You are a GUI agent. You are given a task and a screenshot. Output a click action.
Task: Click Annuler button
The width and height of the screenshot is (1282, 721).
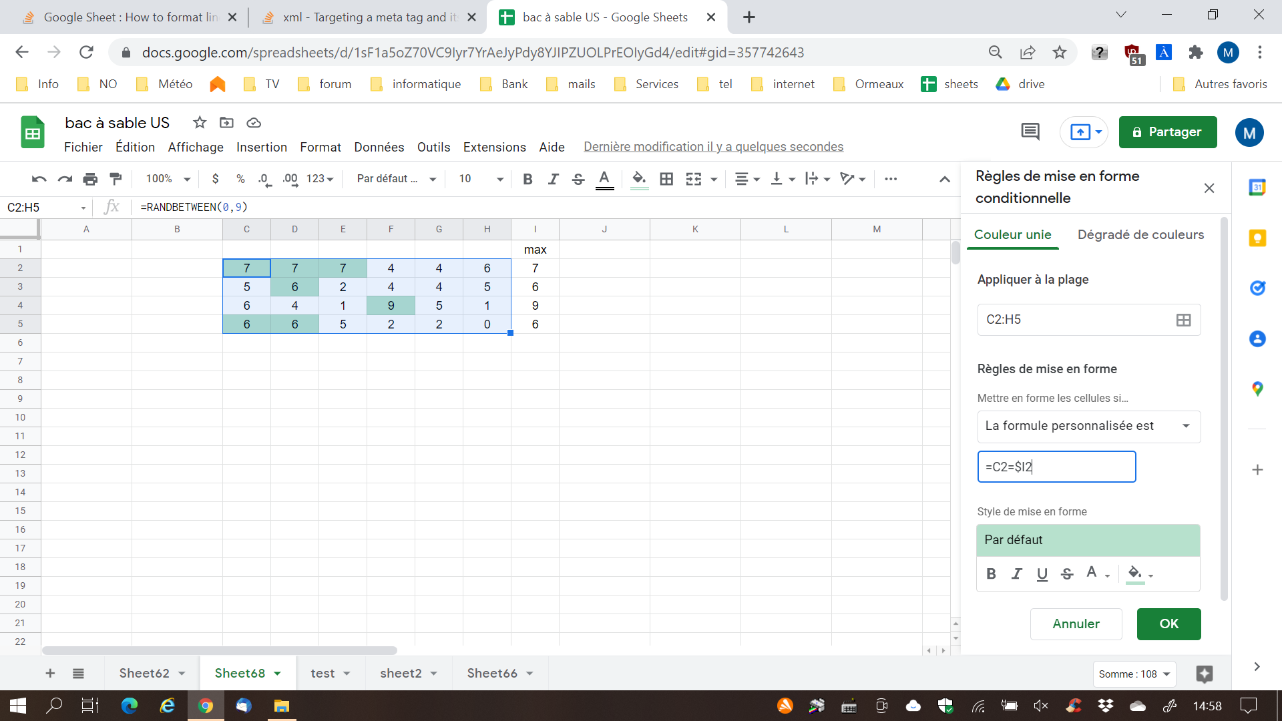(x=1076, y=624)
